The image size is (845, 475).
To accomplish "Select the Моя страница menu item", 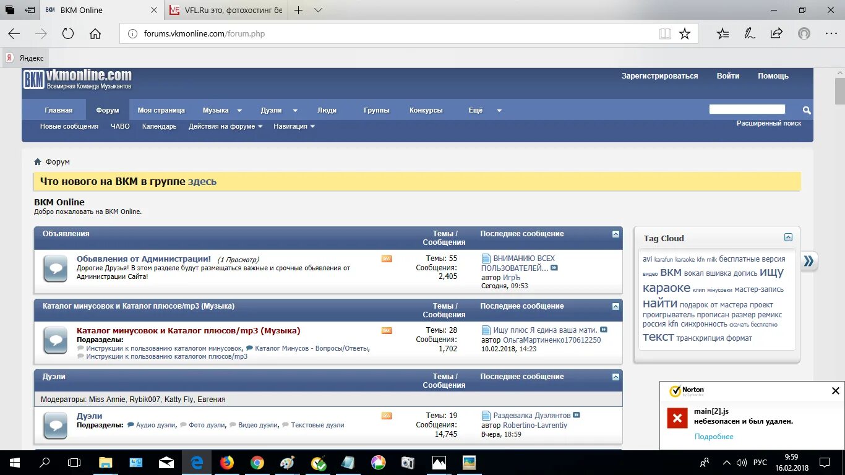I will 161,110.
